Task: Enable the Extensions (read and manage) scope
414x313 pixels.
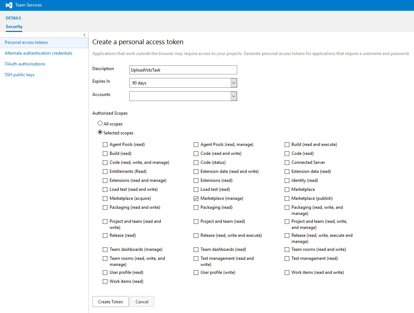Action: click(x=105, y=180)
